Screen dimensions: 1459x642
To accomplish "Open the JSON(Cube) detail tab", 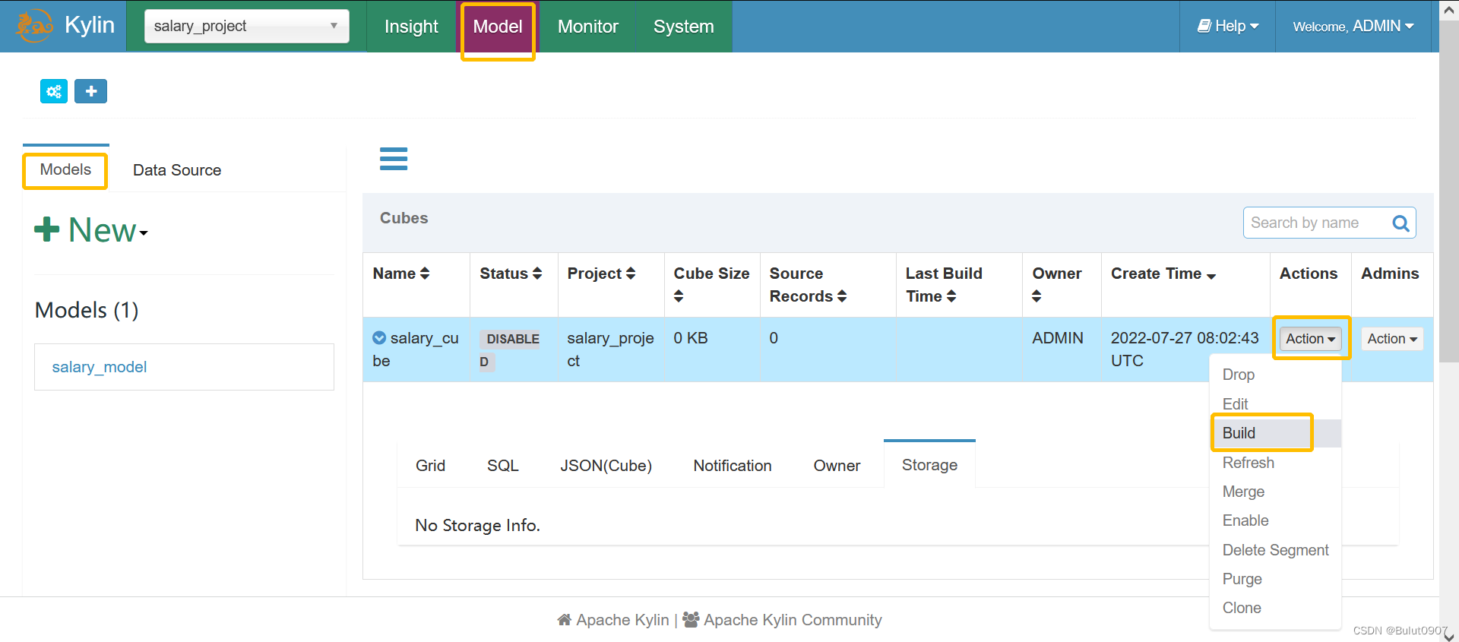I will pyautogui.click(x=606, y=465).
